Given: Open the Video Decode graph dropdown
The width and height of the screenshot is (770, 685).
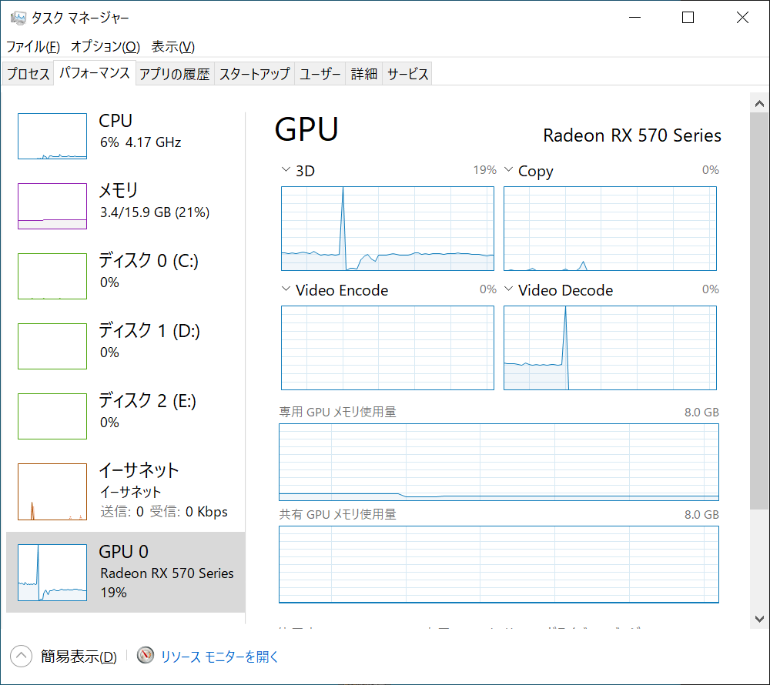Looking at the screenshot, I should [x=509, y=290].
